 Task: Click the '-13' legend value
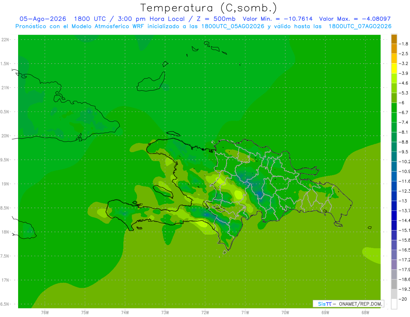pyautogui.click(x=402, y=201)
